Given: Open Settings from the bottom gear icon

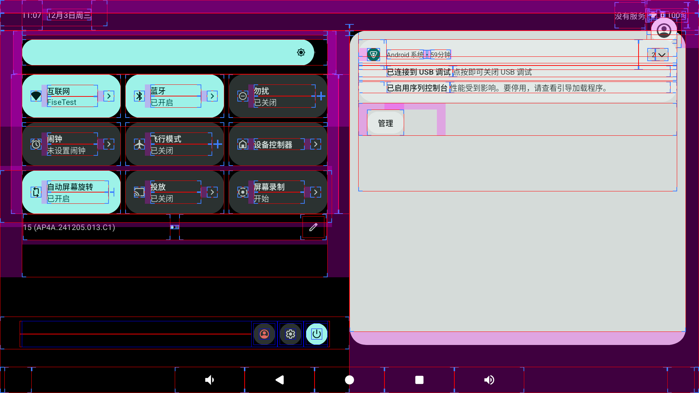Looking at the screenshot, I should (290, 334).
